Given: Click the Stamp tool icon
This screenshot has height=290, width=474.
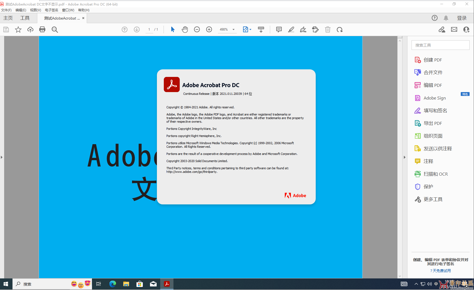Looking at the screenshot, I should click(x=315, y=29).
